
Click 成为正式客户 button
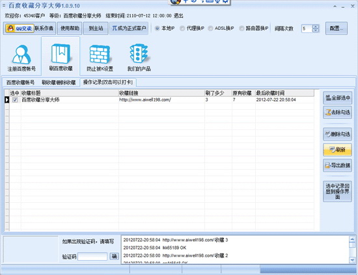point(129,28)
